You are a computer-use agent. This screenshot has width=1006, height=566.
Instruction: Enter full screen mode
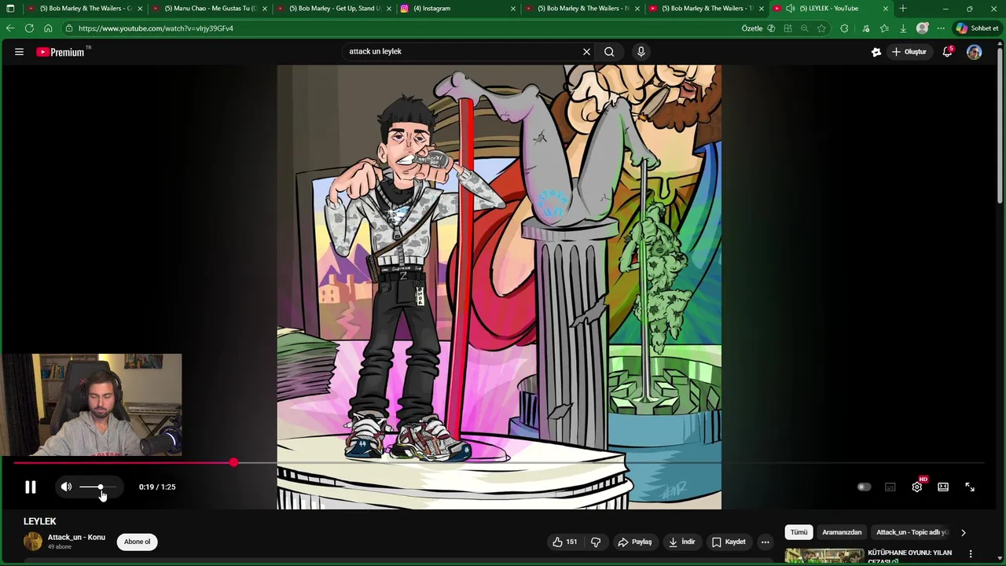(x=970, y=487)
